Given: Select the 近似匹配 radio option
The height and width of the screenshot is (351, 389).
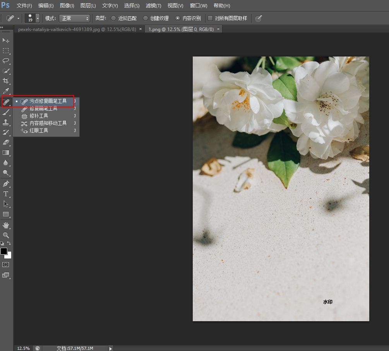Looking at the screenshot, I should click(x=113, y=18).
